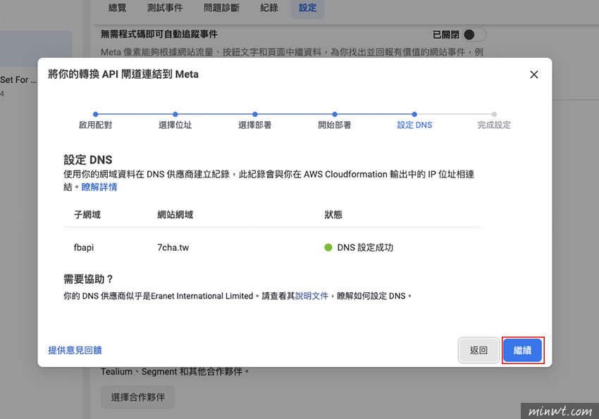Switch to the 設定 tab

coord(307,8)
